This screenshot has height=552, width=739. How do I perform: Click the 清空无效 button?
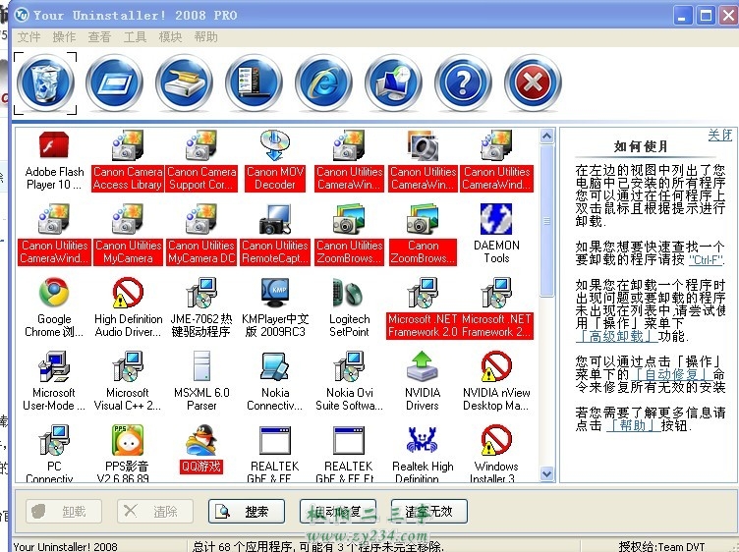click(428, 511)
